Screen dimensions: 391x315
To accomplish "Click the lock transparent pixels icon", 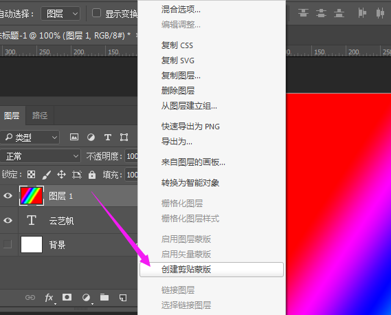I will 31,175.
